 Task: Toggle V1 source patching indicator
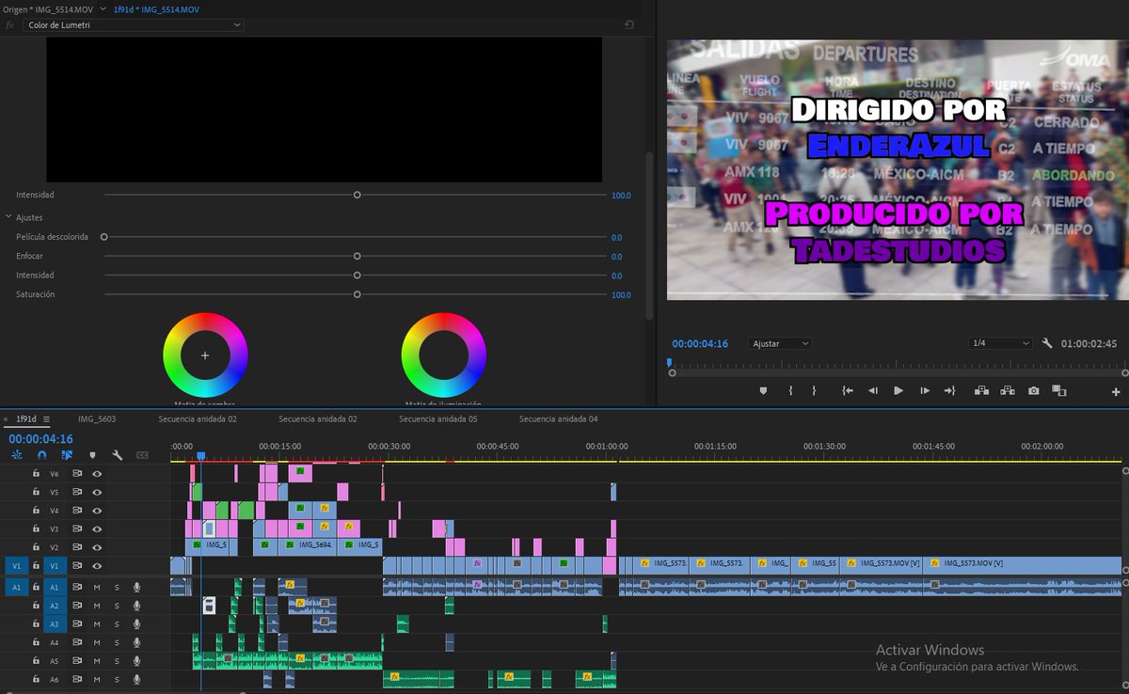tap(16, 565)
